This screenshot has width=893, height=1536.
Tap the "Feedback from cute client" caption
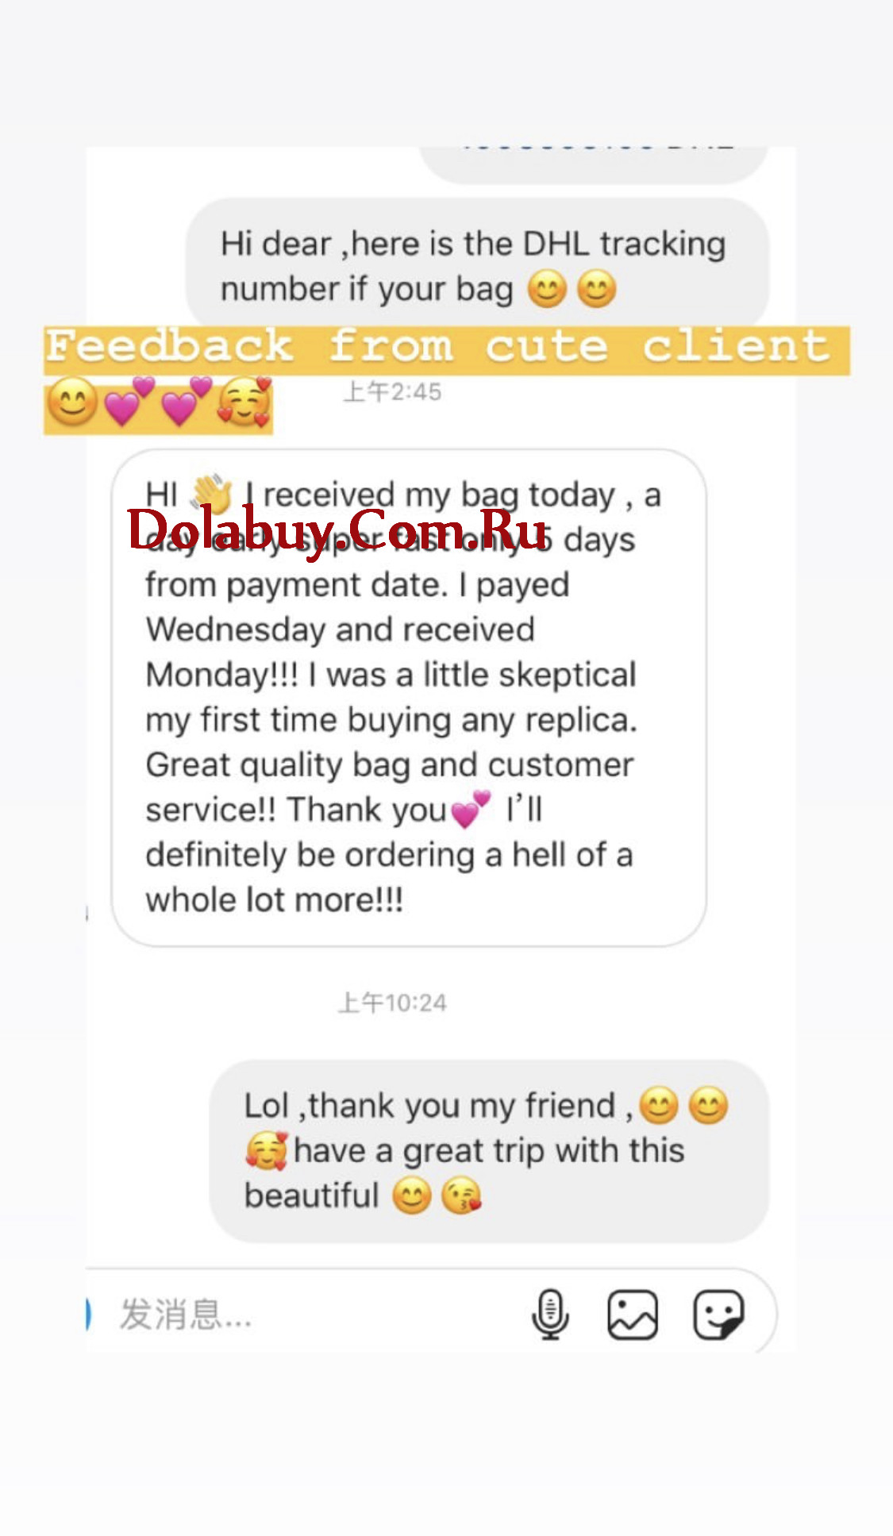(438, 347)
